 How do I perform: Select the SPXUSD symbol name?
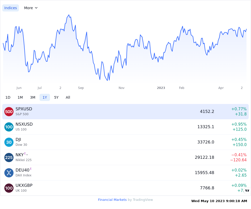point(24,109)
